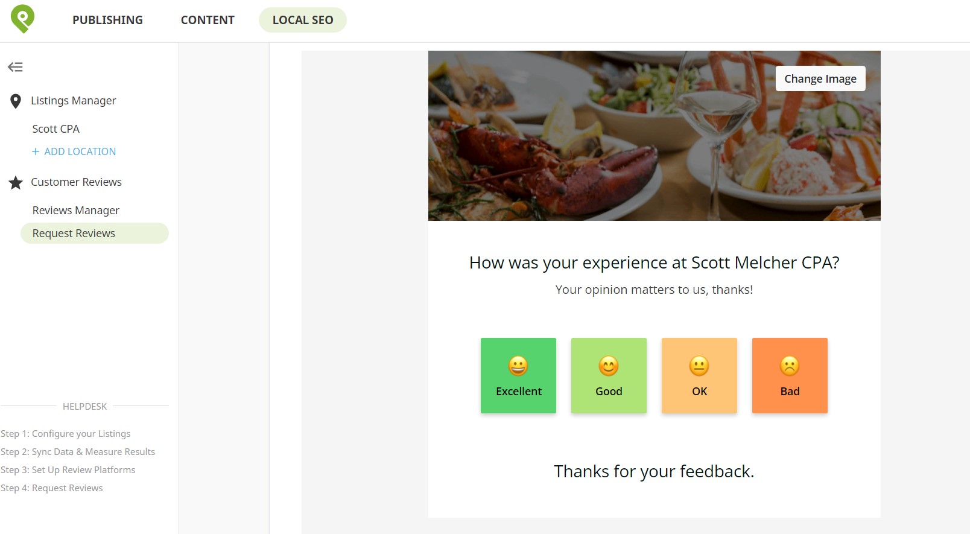Click the seafood header image
The width and height of the screenshot is (970, 534).
tap(655, 136)
